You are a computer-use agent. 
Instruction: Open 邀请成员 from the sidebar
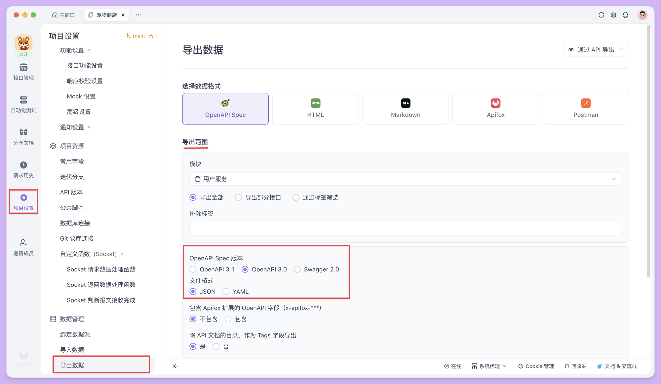23,247
